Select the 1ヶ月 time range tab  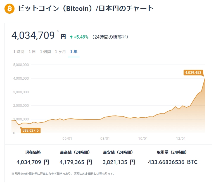click(x=60, y=52)
